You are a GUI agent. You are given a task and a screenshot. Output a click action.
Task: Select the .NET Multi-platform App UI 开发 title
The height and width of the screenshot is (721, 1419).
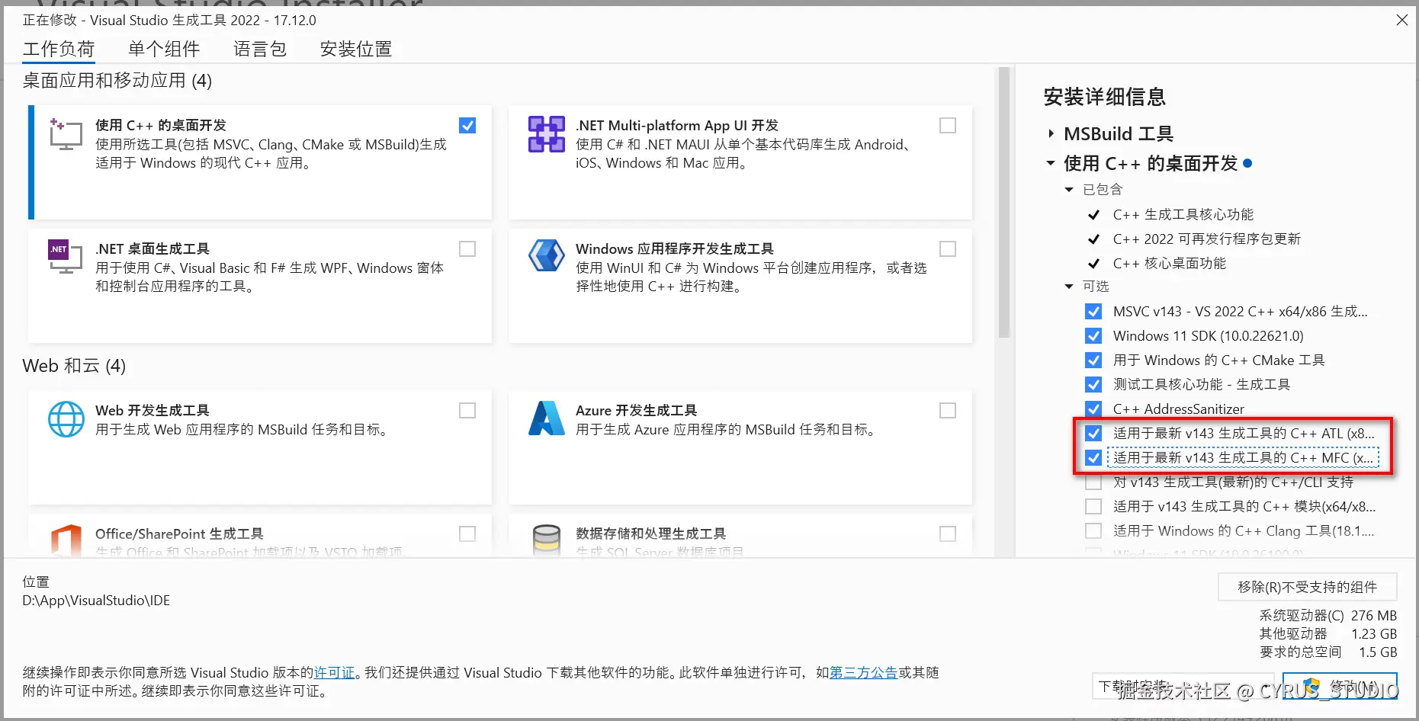(x=677, y=126)
